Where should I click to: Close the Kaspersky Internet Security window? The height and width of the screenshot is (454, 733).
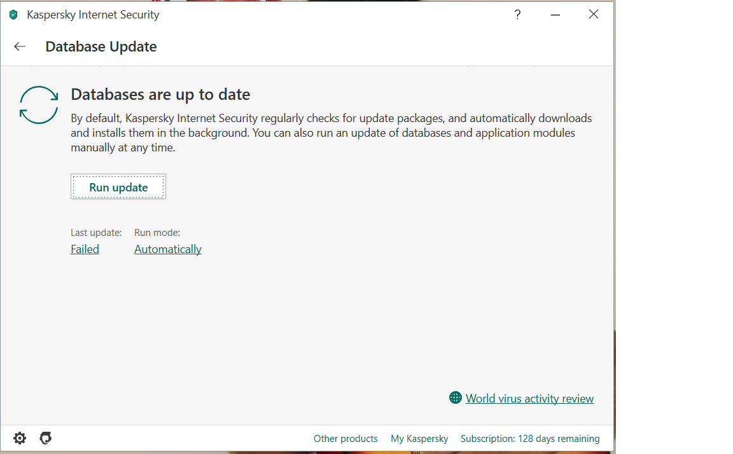[x=594, y=15]
